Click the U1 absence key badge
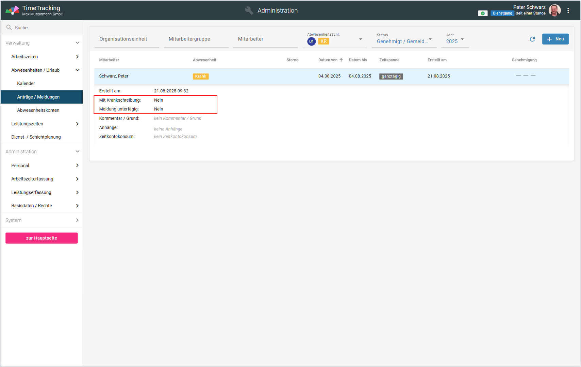Screen dimensions: 581x367 click(x=311, y=41)
